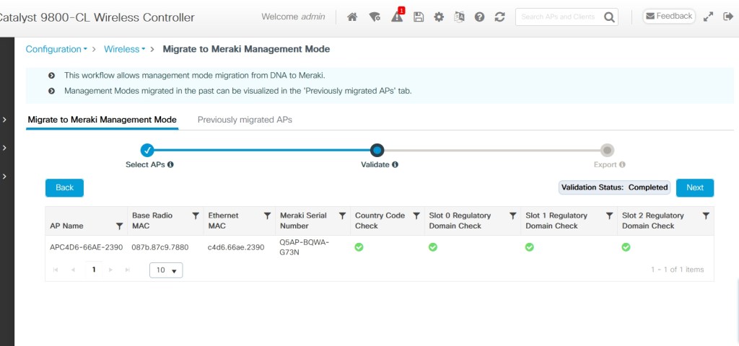Click the Back button
The image size is (739, 346).
point(64,187)
